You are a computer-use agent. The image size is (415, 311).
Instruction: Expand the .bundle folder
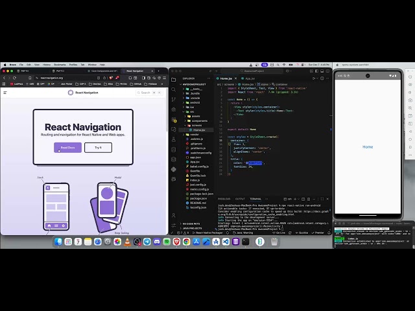[x=195, y=93]
